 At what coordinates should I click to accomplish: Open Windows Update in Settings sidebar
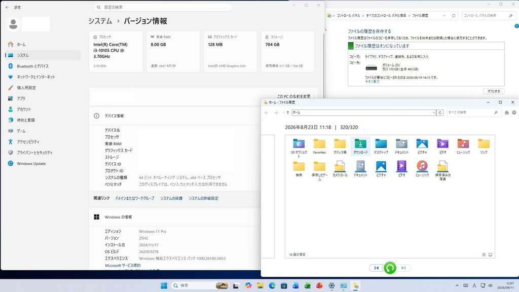coord(43,164)
